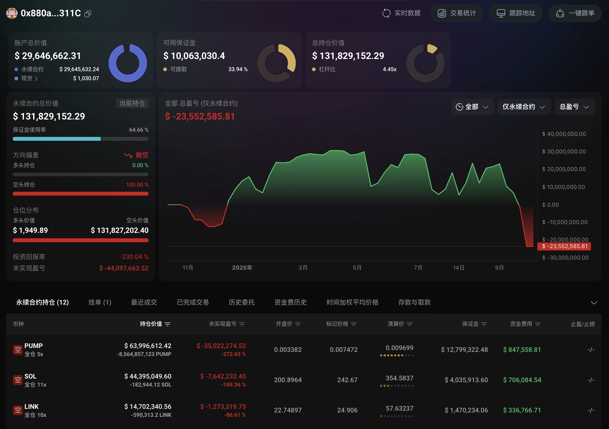Screen dimensions: 609x429
Task: Sort by 资金费用 column filter icon
Action: 538,324
